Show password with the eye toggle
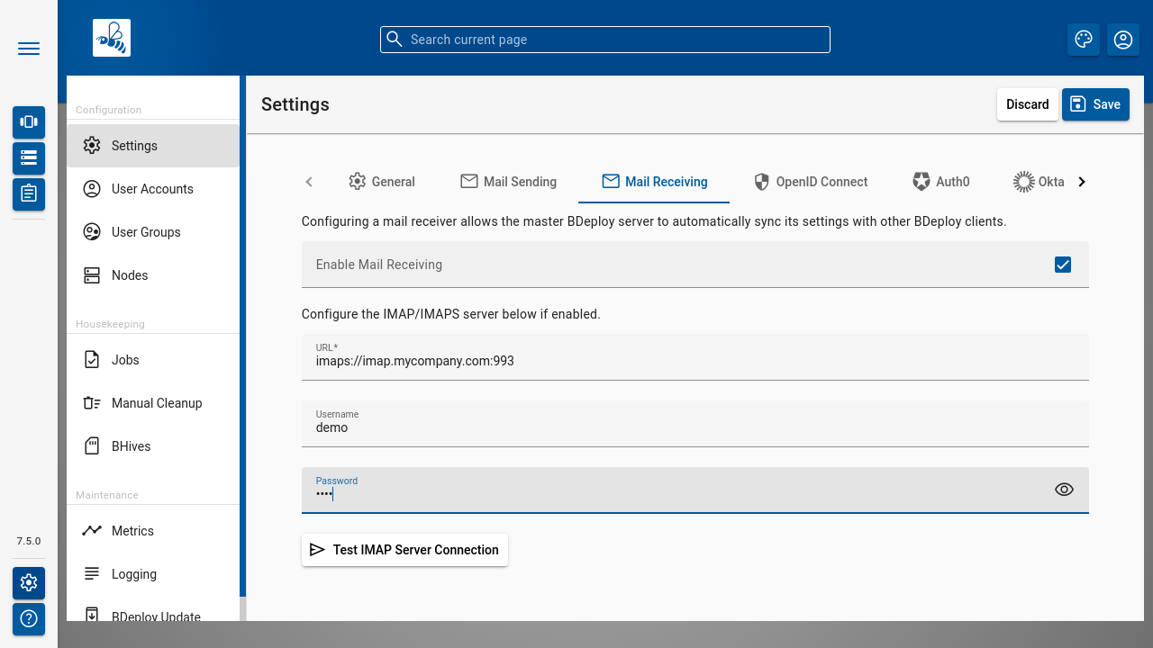Viewport: 1153px width, 648px height. (x=1064, y=490)
